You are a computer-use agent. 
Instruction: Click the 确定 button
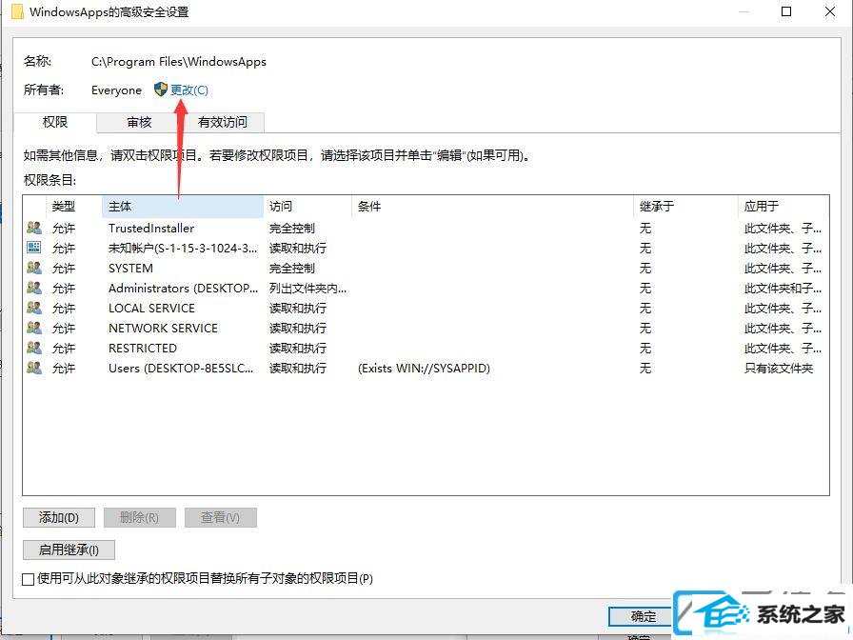[x=643, y=616]
